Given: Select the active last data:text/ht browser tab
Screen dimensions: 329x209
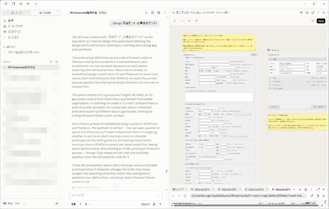Looking at the screenshot, I should [x=283, y=189].
